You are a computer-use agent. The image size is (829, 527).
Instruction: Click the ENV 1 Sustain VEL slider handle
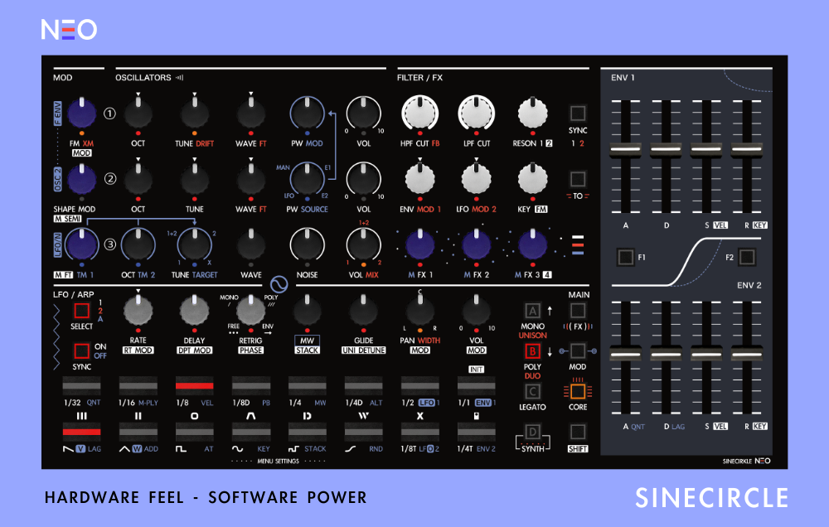click(706, 150)
